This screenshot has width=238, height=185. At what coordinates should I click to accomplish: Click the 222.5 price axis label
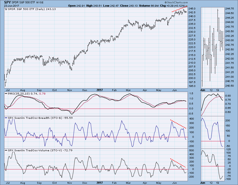click(x=192, y=43)
